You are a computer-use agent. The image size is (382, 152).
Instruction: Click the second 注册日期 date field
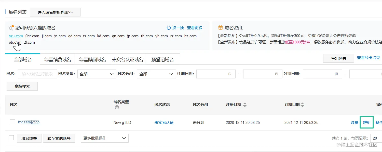click(x=263, y=74)
